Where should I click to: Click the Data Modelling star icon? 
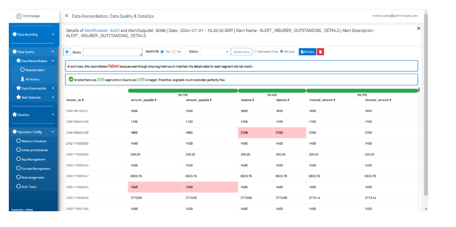click(x=14, y=34)
